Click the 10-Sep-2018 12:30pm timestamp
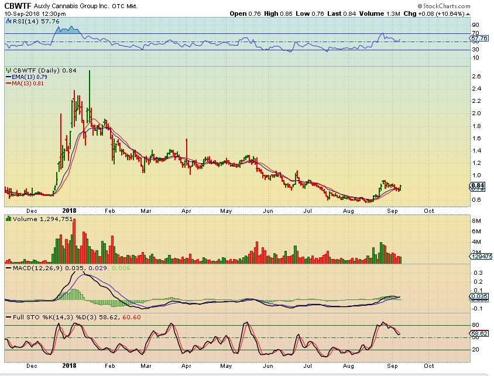This screenshot has width=494, height=376. point(35,13)
